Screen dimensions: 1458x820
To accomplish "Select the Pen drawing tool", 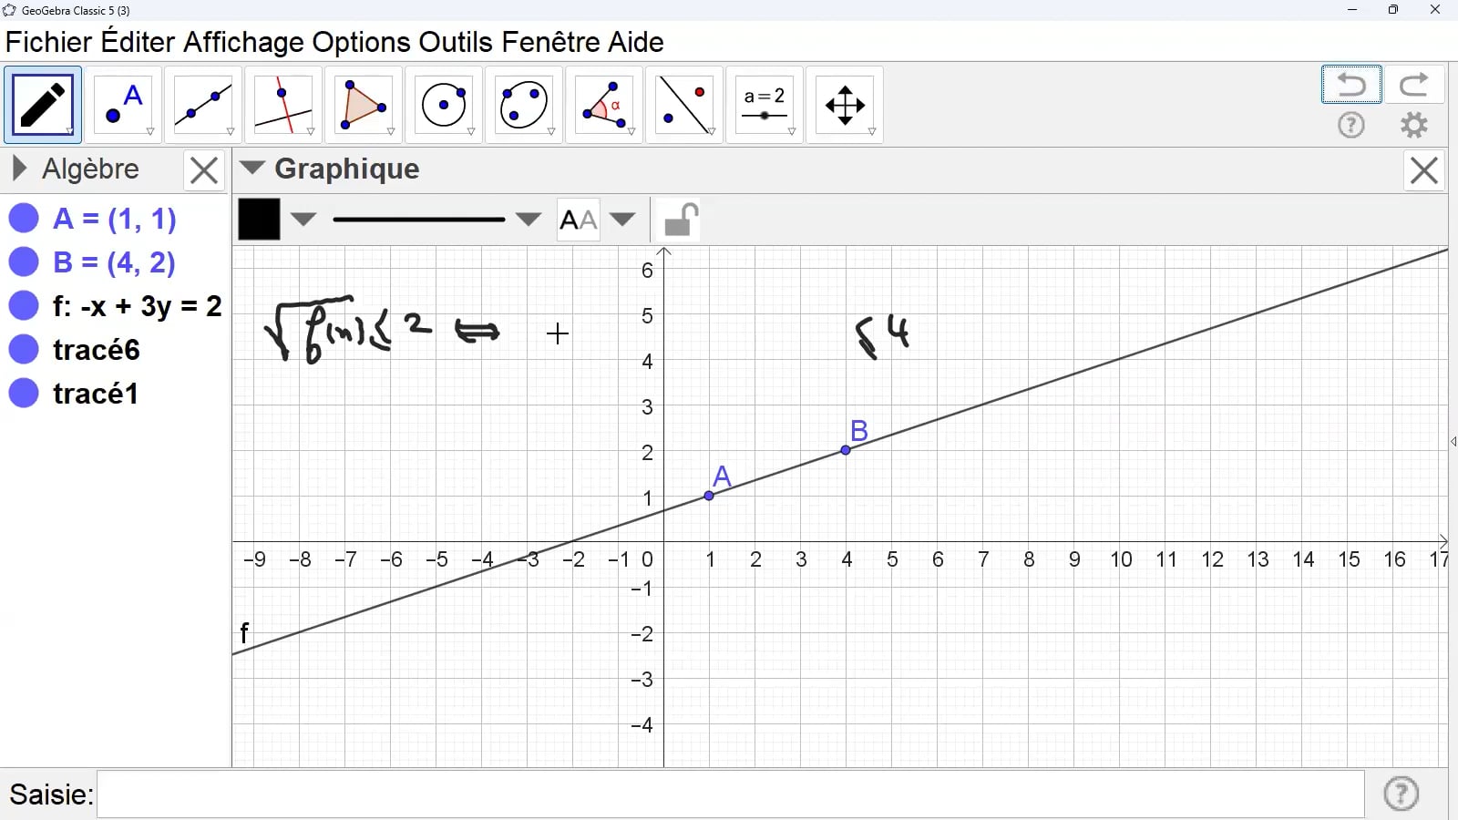I will pyautogui.click(x=43, y=105).
